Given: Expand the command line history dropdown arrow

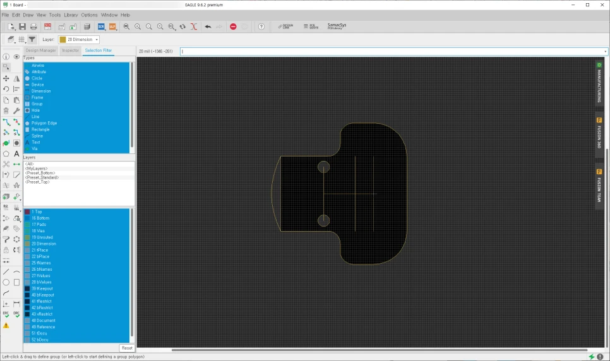Looking at the screenshot, I should coord(605,51).
